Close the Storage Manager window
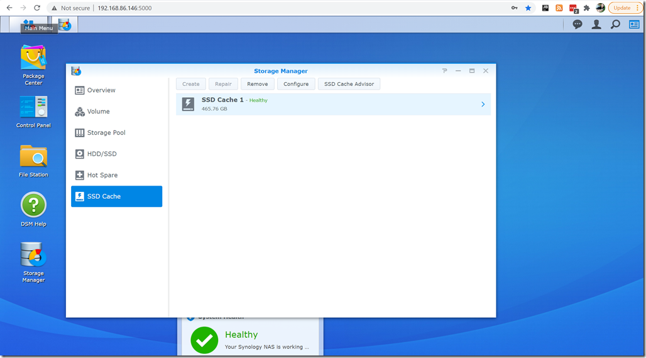Screen dimensions: 646x358 pyautogui.click(x=486, y=71)
